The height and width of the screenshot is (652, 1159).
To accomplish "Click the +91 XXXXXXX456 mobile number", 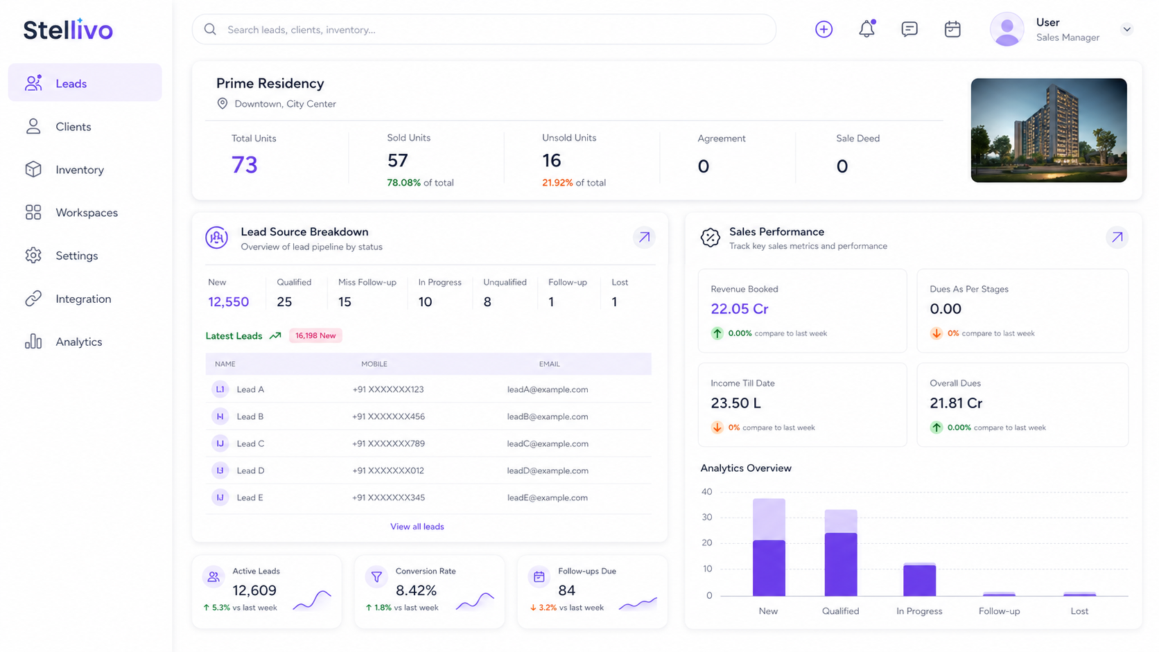I will click(388, 416).
